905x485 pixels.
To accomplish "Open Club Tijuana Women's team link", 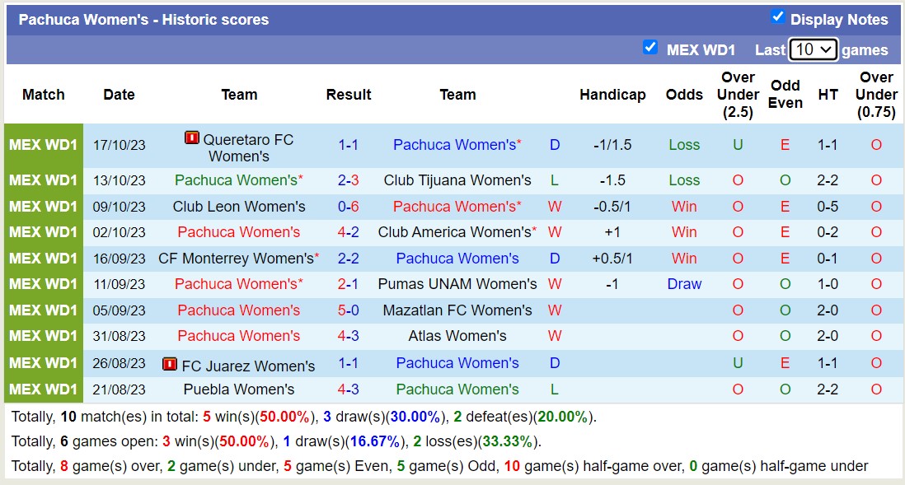I will click(457, 180).
